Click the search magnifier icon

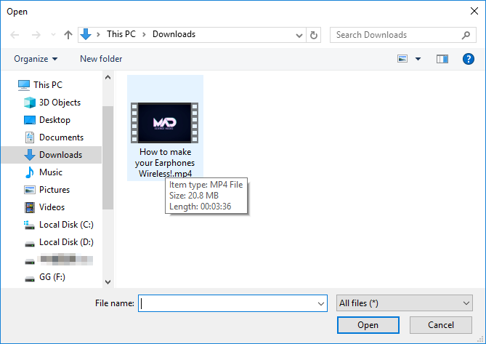(x=466, y=35)
